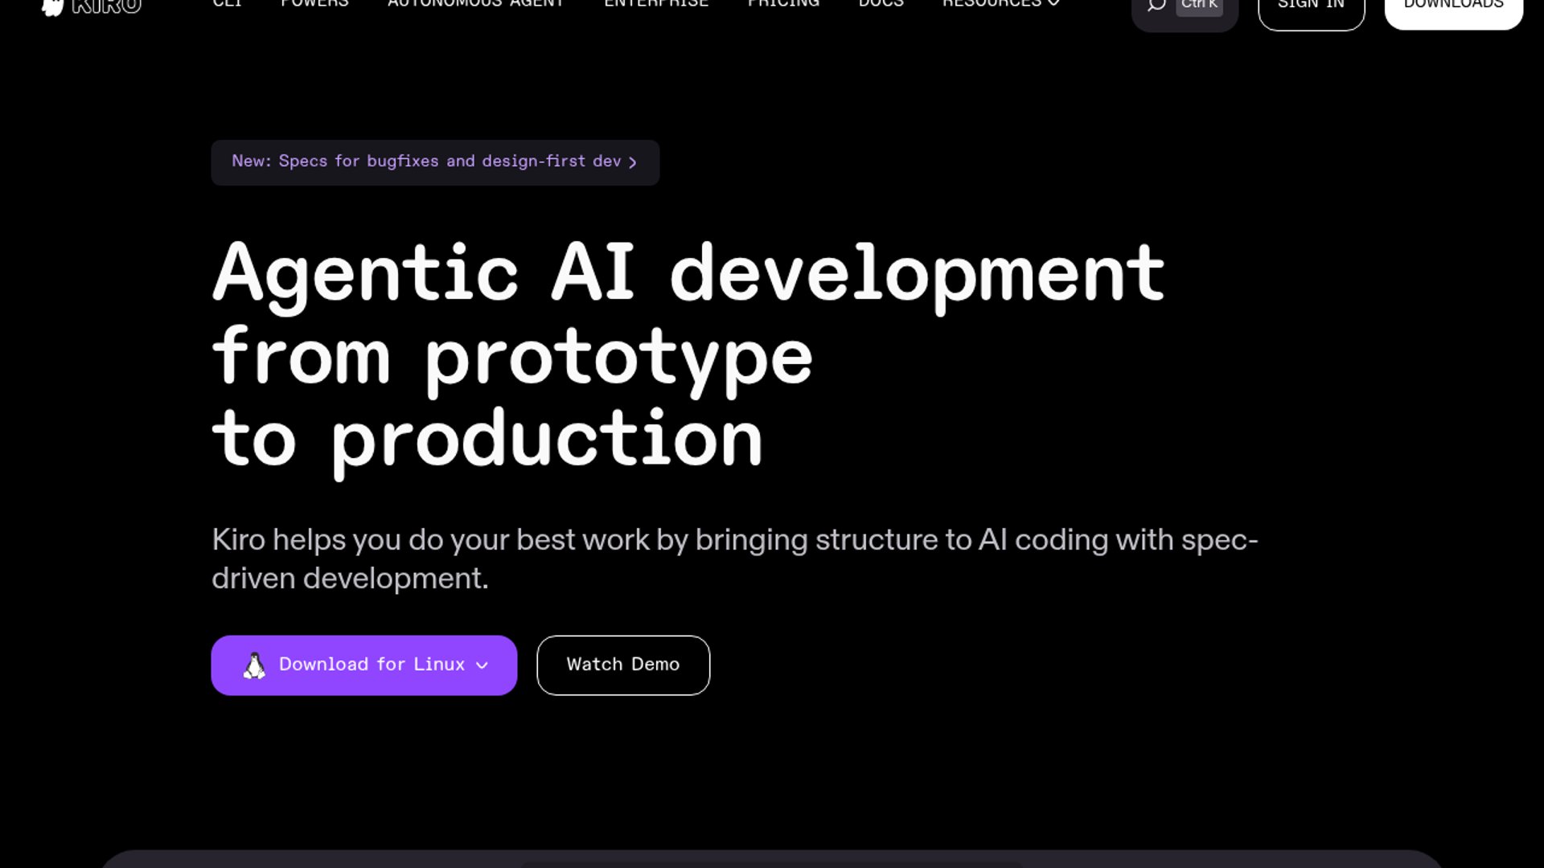Click the Linux penguin icon
The image size is (1544, 868).
pyautogui.click(x=254, y=665)
